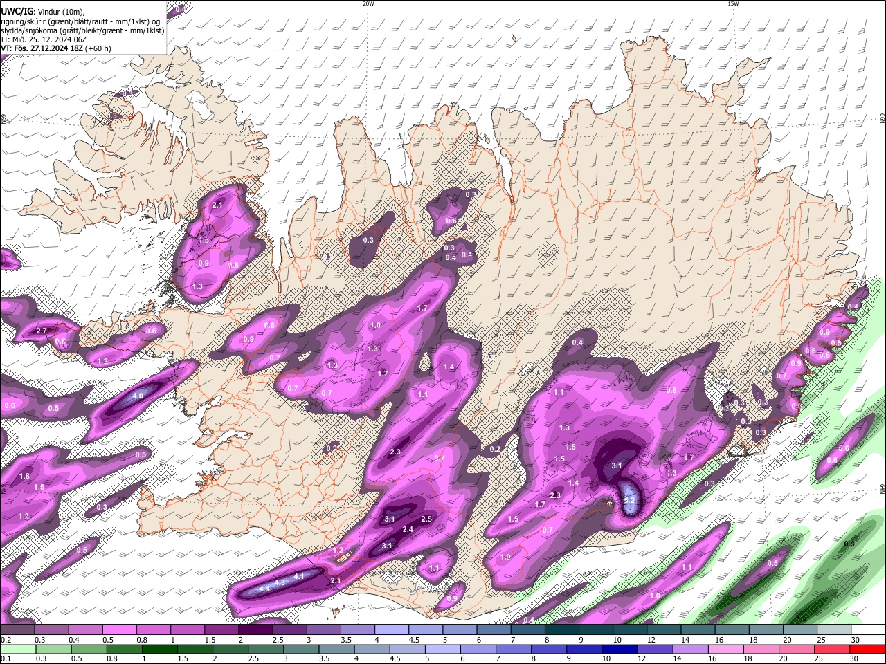Select the upper legend swatch between 8 and 9
886x664 pixels.
tap(562, 629)
